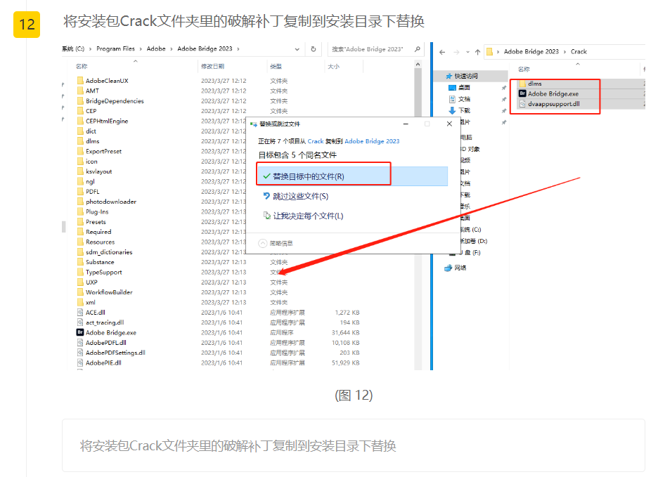The height and width of the screenshot is (477, 658).
Task: Click Br icon of Adobe Bridge.exe in Crack folder
Action: [x=522, y=93]
